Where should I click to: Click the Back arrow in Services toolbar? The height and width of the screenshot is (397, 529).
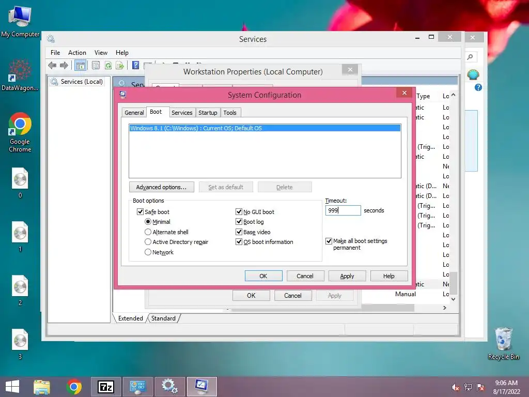pos(52,65)
